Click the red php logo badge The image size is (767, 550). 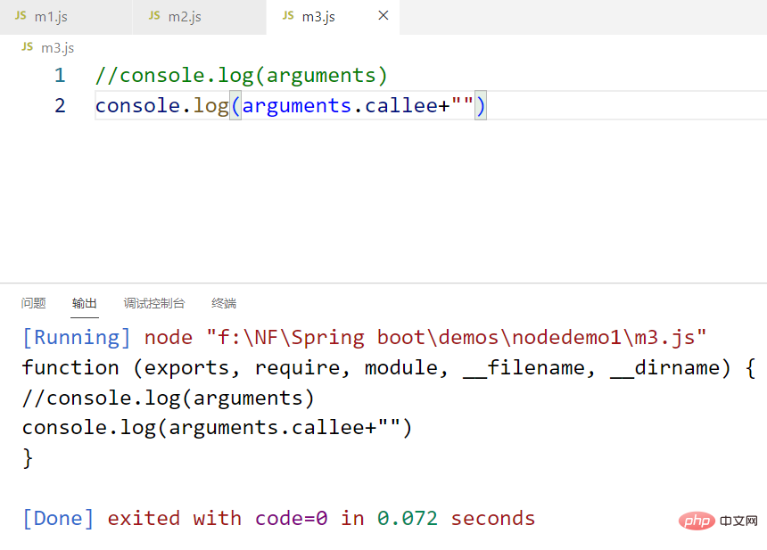click(x=699, y=520)
